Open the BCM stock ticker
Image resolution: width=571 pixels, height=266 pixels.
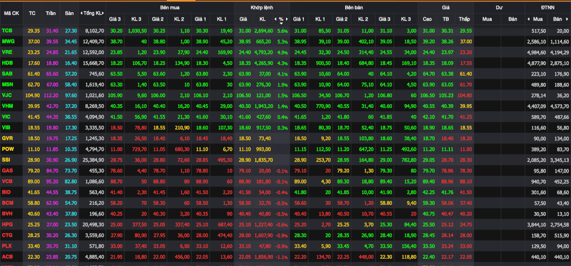tap(7, 203)
